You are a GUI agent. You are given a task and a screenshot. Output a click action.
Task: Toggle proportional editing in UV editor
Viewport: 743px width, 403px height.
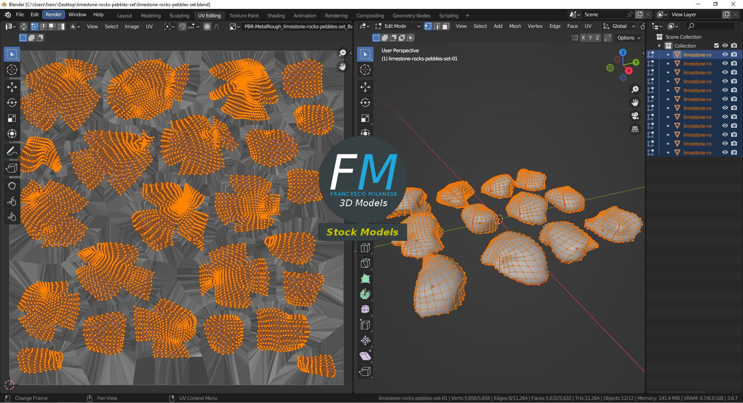pyautogui.click(x=207, y=26)
